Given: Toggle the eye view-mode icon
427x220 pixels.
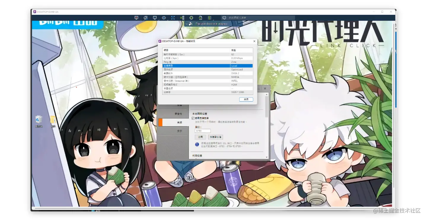Looking at the screenshot, I should [x=164, y=18].
